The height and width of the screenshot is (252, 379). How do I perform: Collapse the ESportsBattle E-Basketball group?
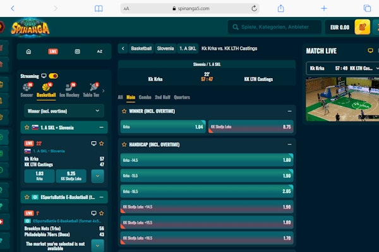click(x=101, y=197)
